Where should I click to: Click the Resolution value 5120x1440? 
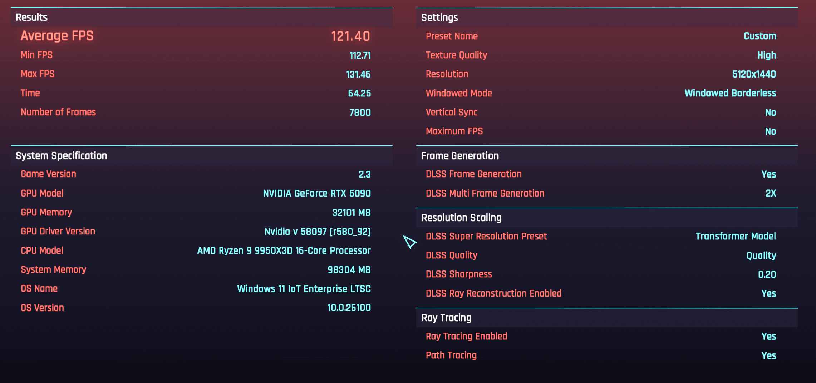[754, 74]
